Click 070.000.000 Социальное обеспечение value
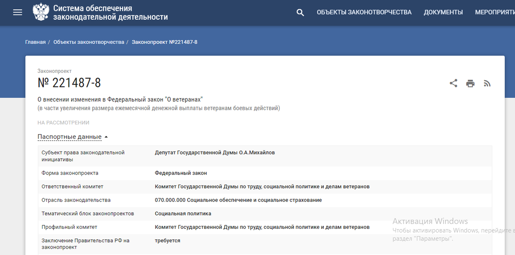515x255 pixels. click(x=238, y=200)
